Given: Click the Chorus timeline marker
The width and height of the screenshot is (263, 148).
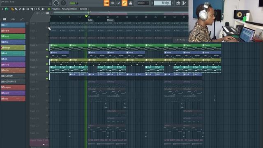Looking at the screenshot, I should [x=110, y=20].
